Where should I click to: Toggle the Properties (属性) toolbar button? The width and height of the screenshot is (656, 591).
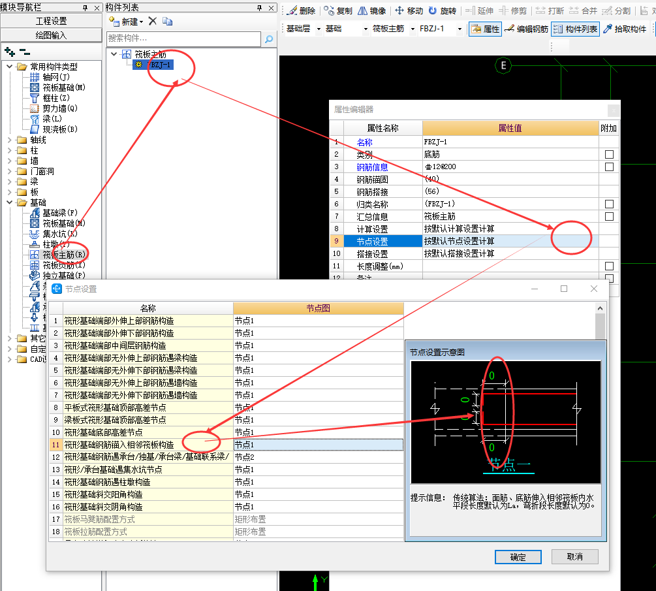485,29
